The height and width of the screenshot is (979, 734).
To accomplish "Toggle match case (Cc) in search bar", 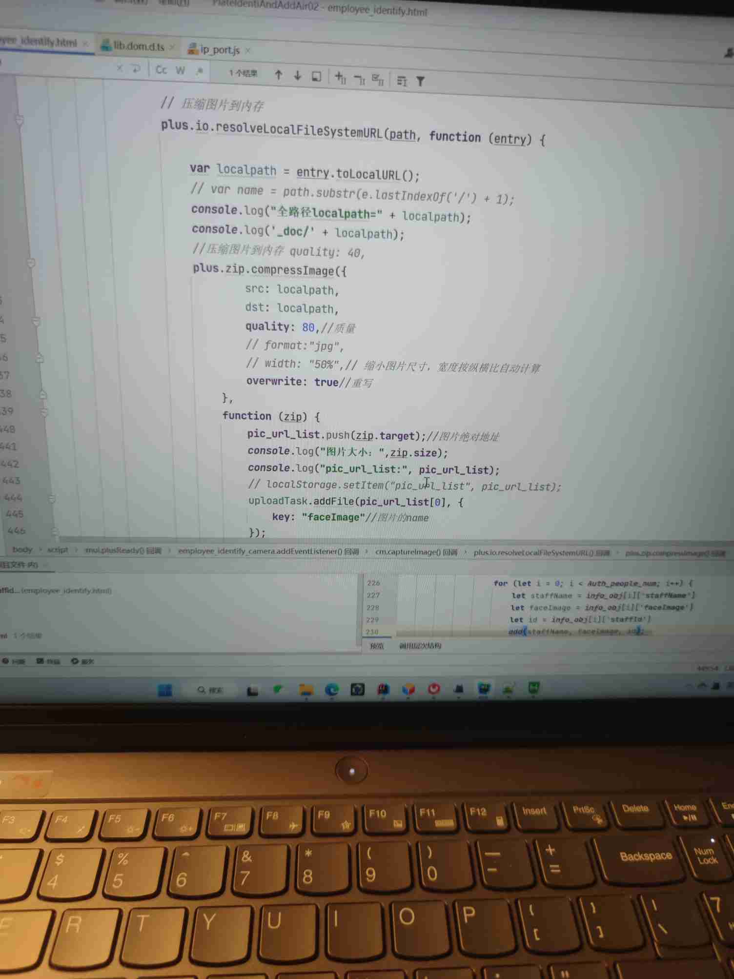I will [x=161, y=70].
